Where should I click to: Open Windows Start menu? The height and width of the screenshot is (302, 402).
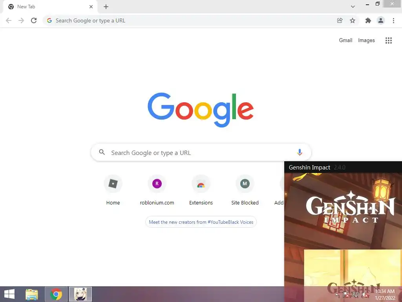tap(9, 294)
